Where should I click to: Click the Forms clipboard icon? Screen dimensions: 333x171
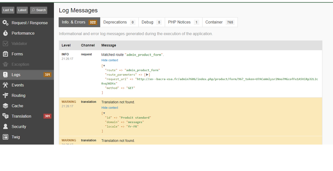[5, 54]
